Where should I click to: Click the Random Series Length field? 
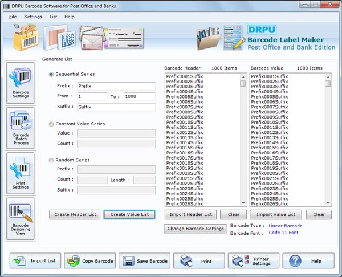[x=144, y=180]
